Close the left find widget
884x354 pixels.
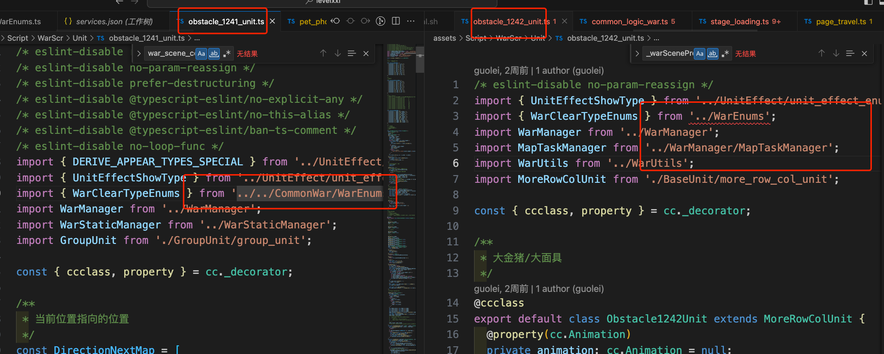pos(366,53)
